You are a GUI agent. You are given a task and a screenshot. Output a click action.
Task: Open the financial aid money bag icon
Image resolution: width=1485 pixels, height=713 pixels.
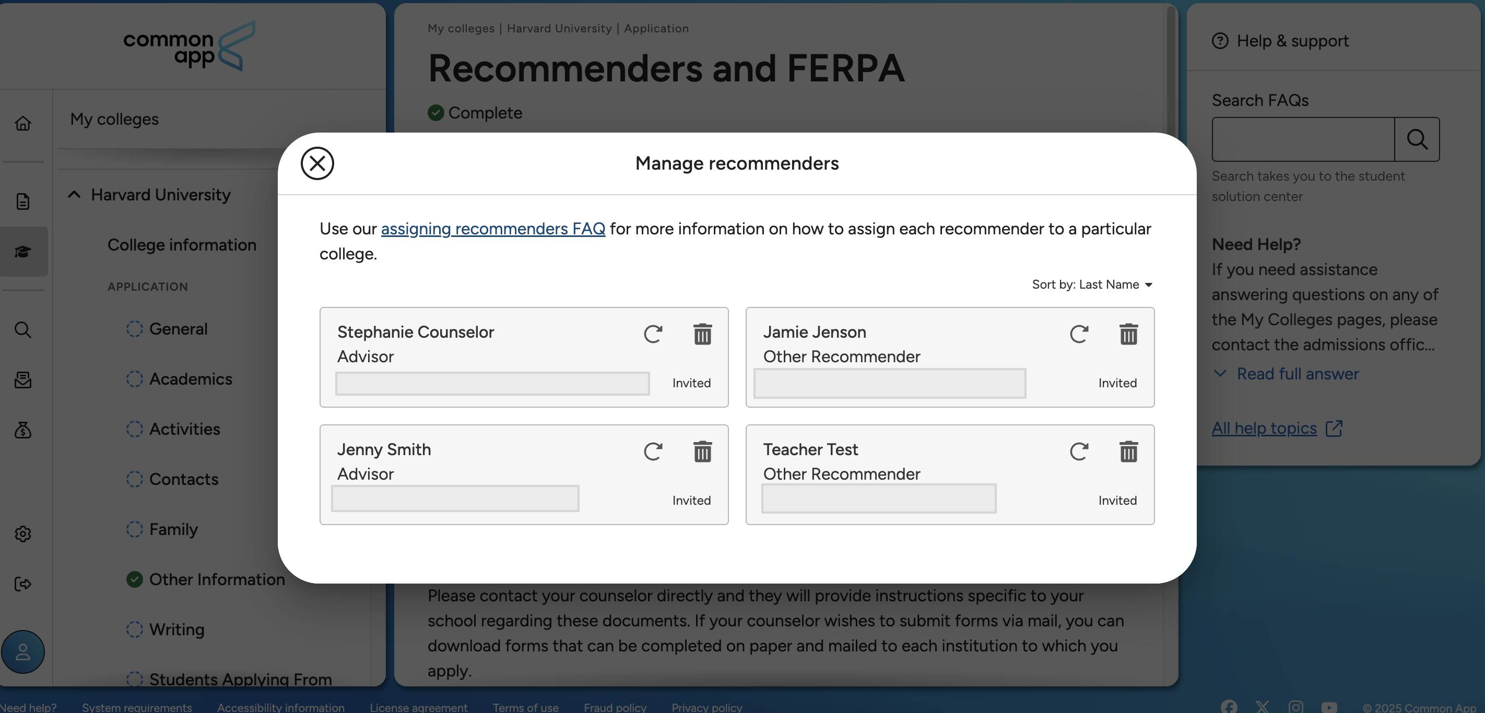coord(23,430)
